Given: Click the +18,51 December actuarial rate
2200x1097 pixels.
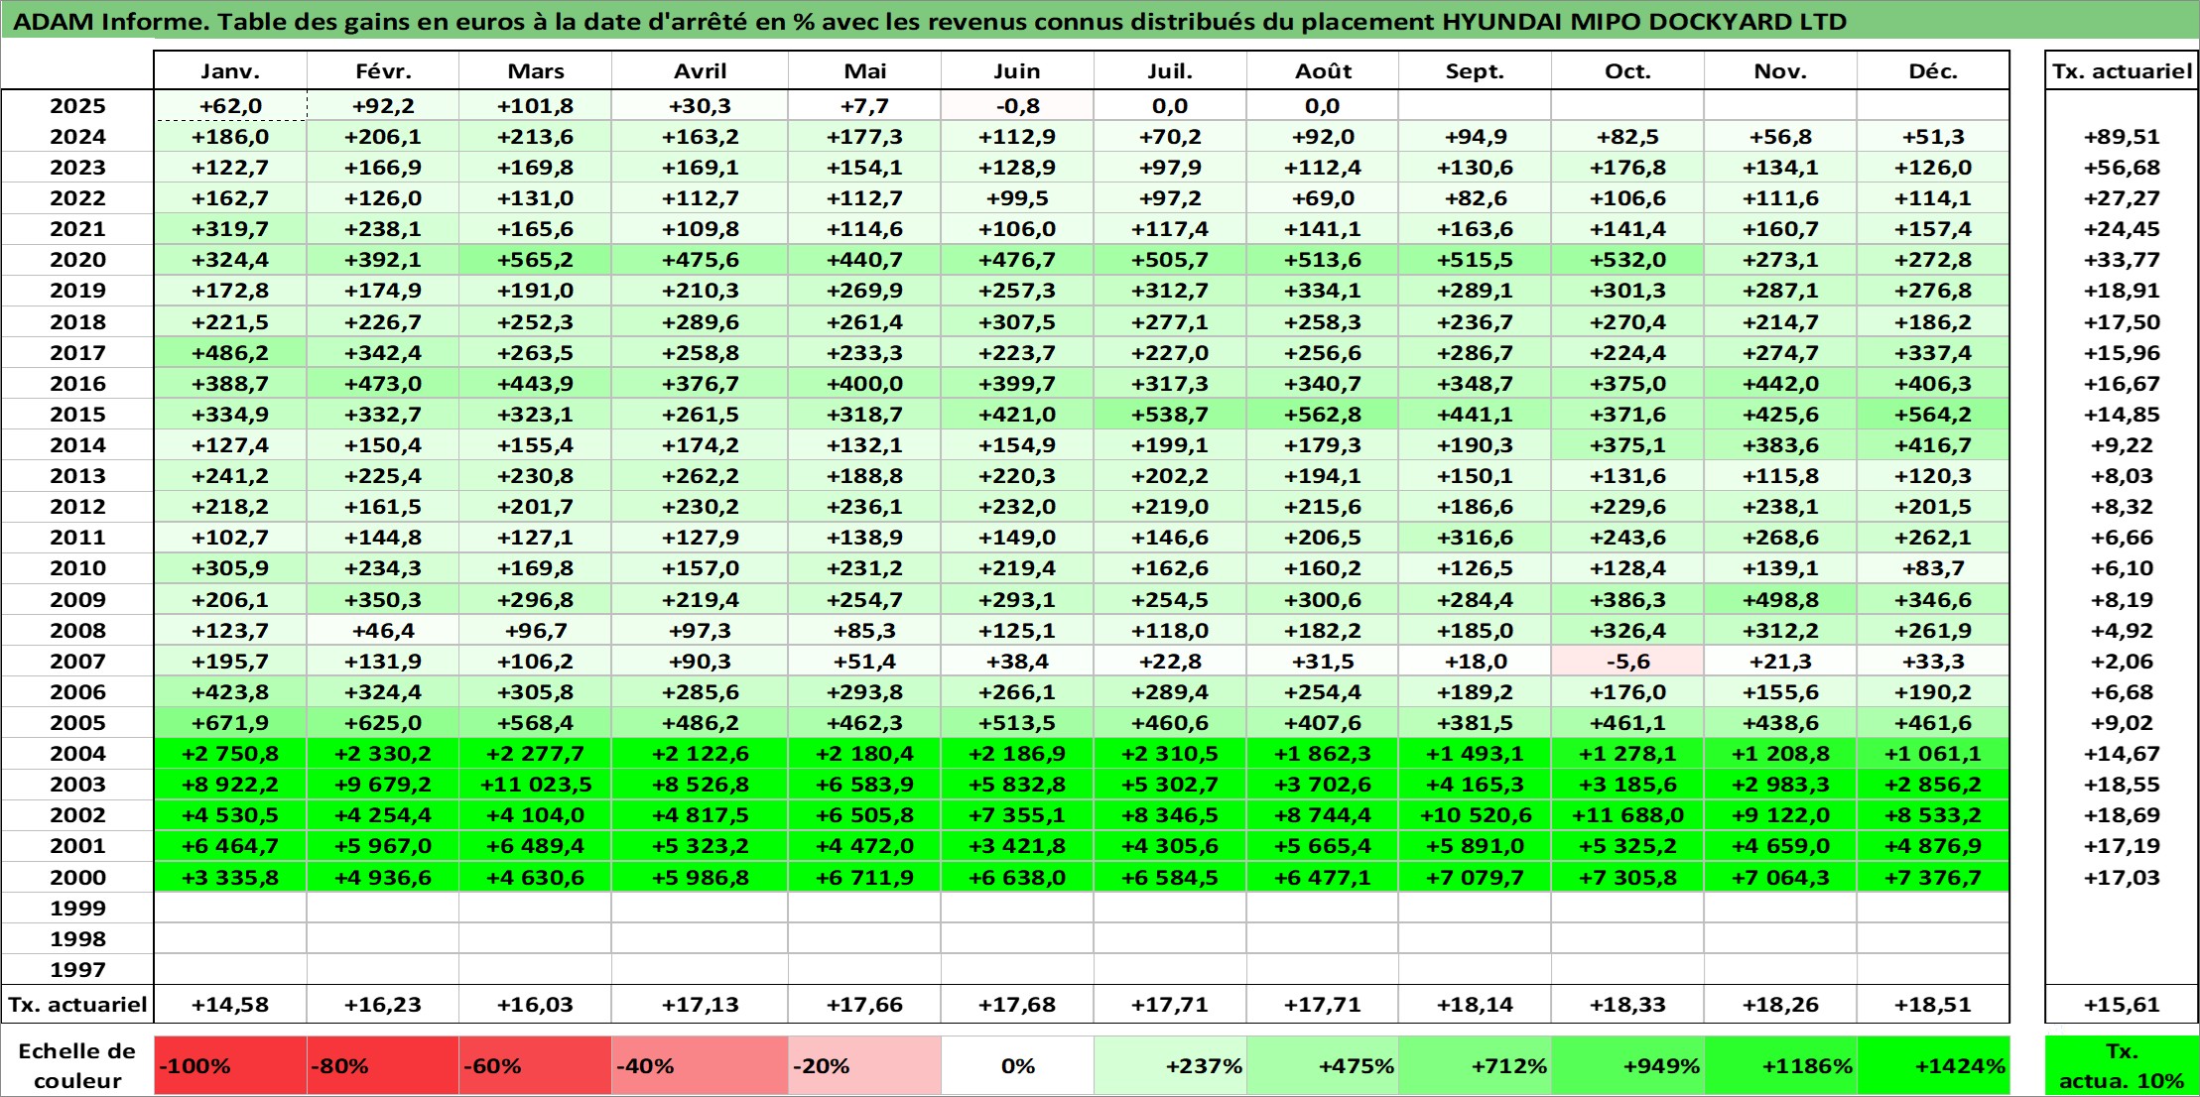Looking at the screenshot, I should [1933, 1004].
